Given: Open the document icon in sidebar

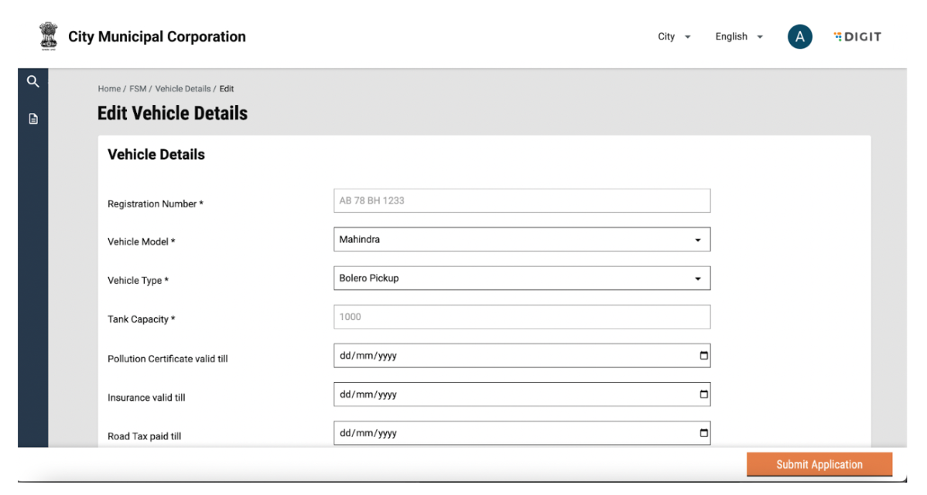Looking at the screenshot, I should click(x=32, y=119).
